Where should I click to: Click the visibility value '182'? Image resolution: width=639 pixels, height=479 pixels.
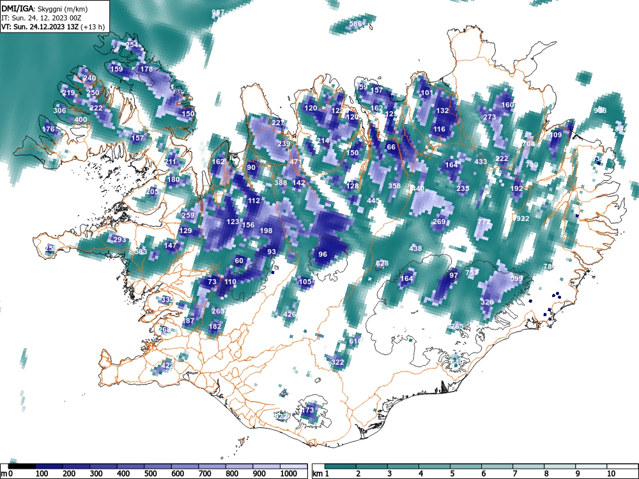pyautogui.click(x=215, y=326)
